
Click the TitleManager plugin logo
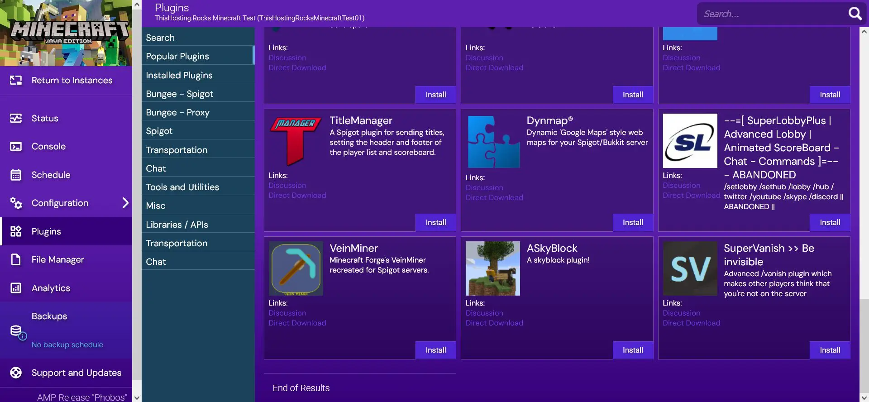[296, 141]
